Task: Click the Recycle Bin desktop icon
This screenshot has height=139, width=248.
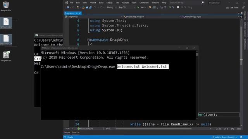Action: tap(6, 6)
